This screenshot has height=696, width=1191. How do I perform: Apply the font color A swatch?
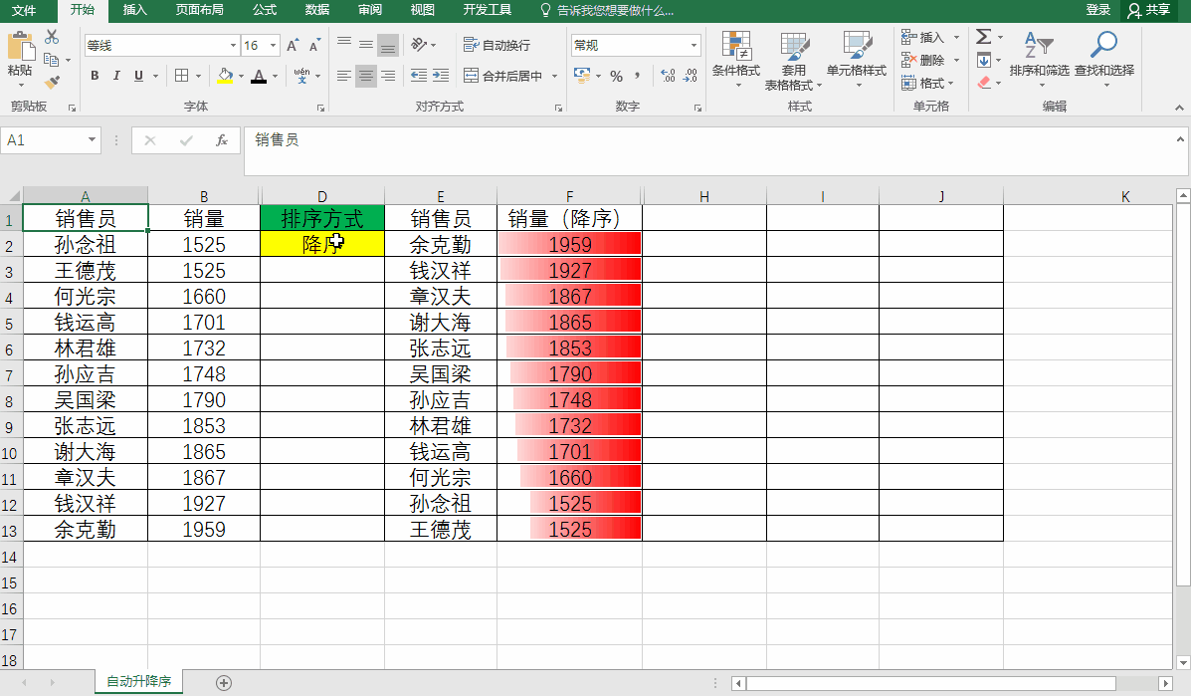(x=259, y=76)
